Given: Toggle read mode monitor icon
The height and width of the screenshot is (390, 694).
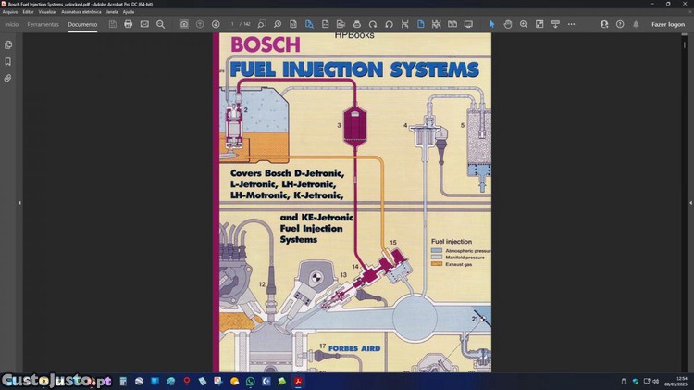Looking at the screenshot, I should (468, 24).
